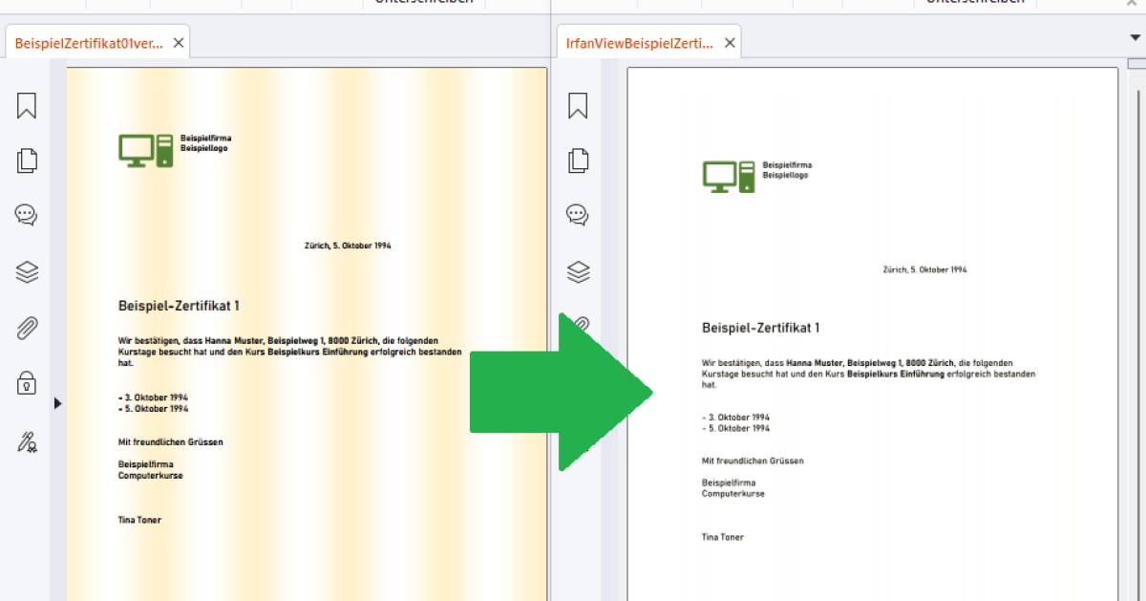
Task: Close the BeispielZertifikat01ver... tab
Action: point(179,43)
